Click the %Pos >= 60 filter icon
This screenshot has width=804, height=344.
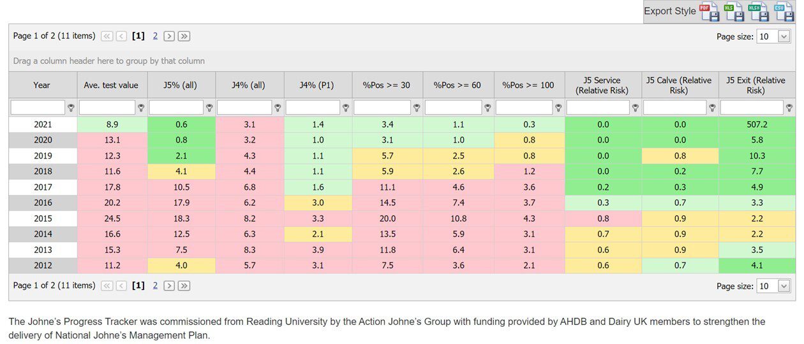coord(488,108)
